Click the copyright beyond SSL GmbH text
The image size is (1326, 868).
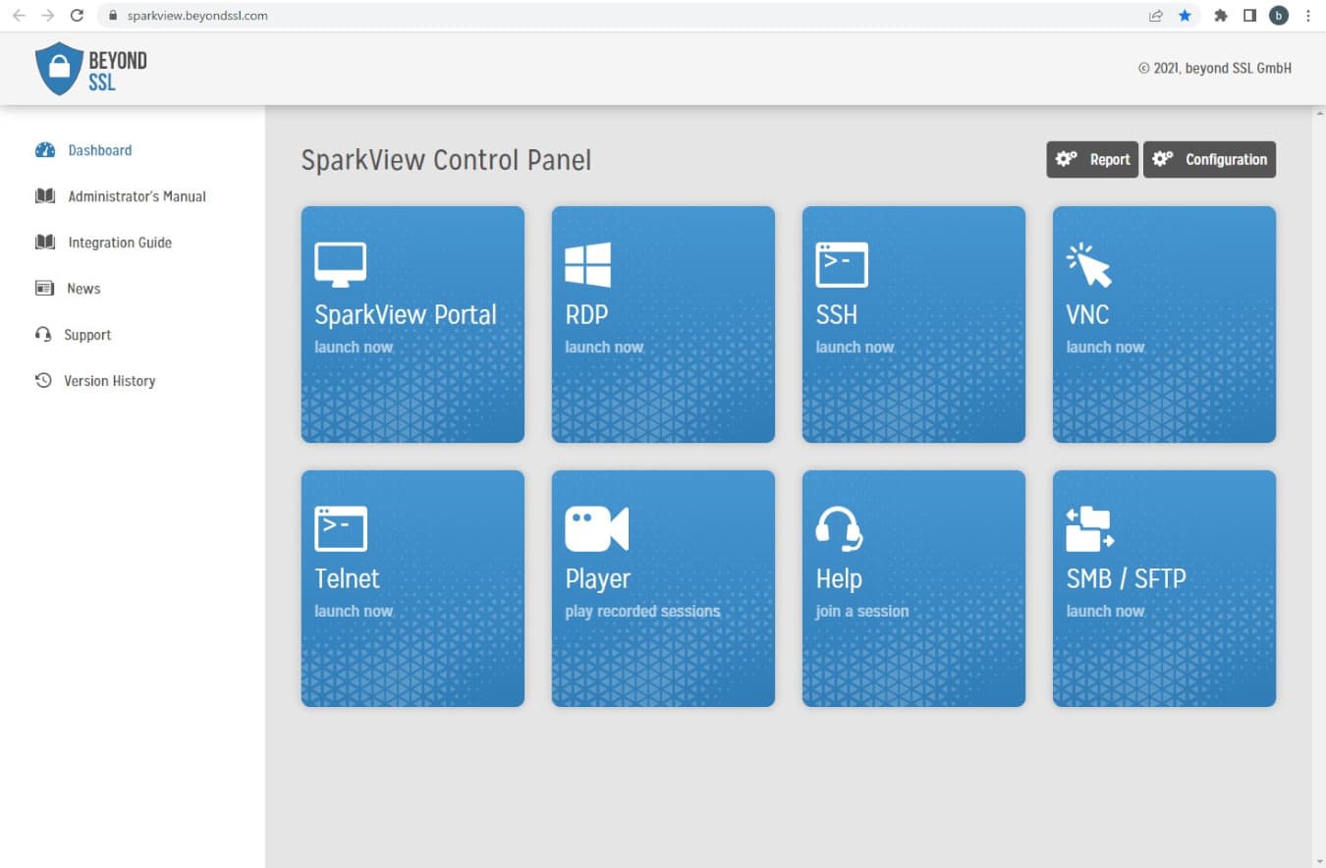(x=1215, y=69)
